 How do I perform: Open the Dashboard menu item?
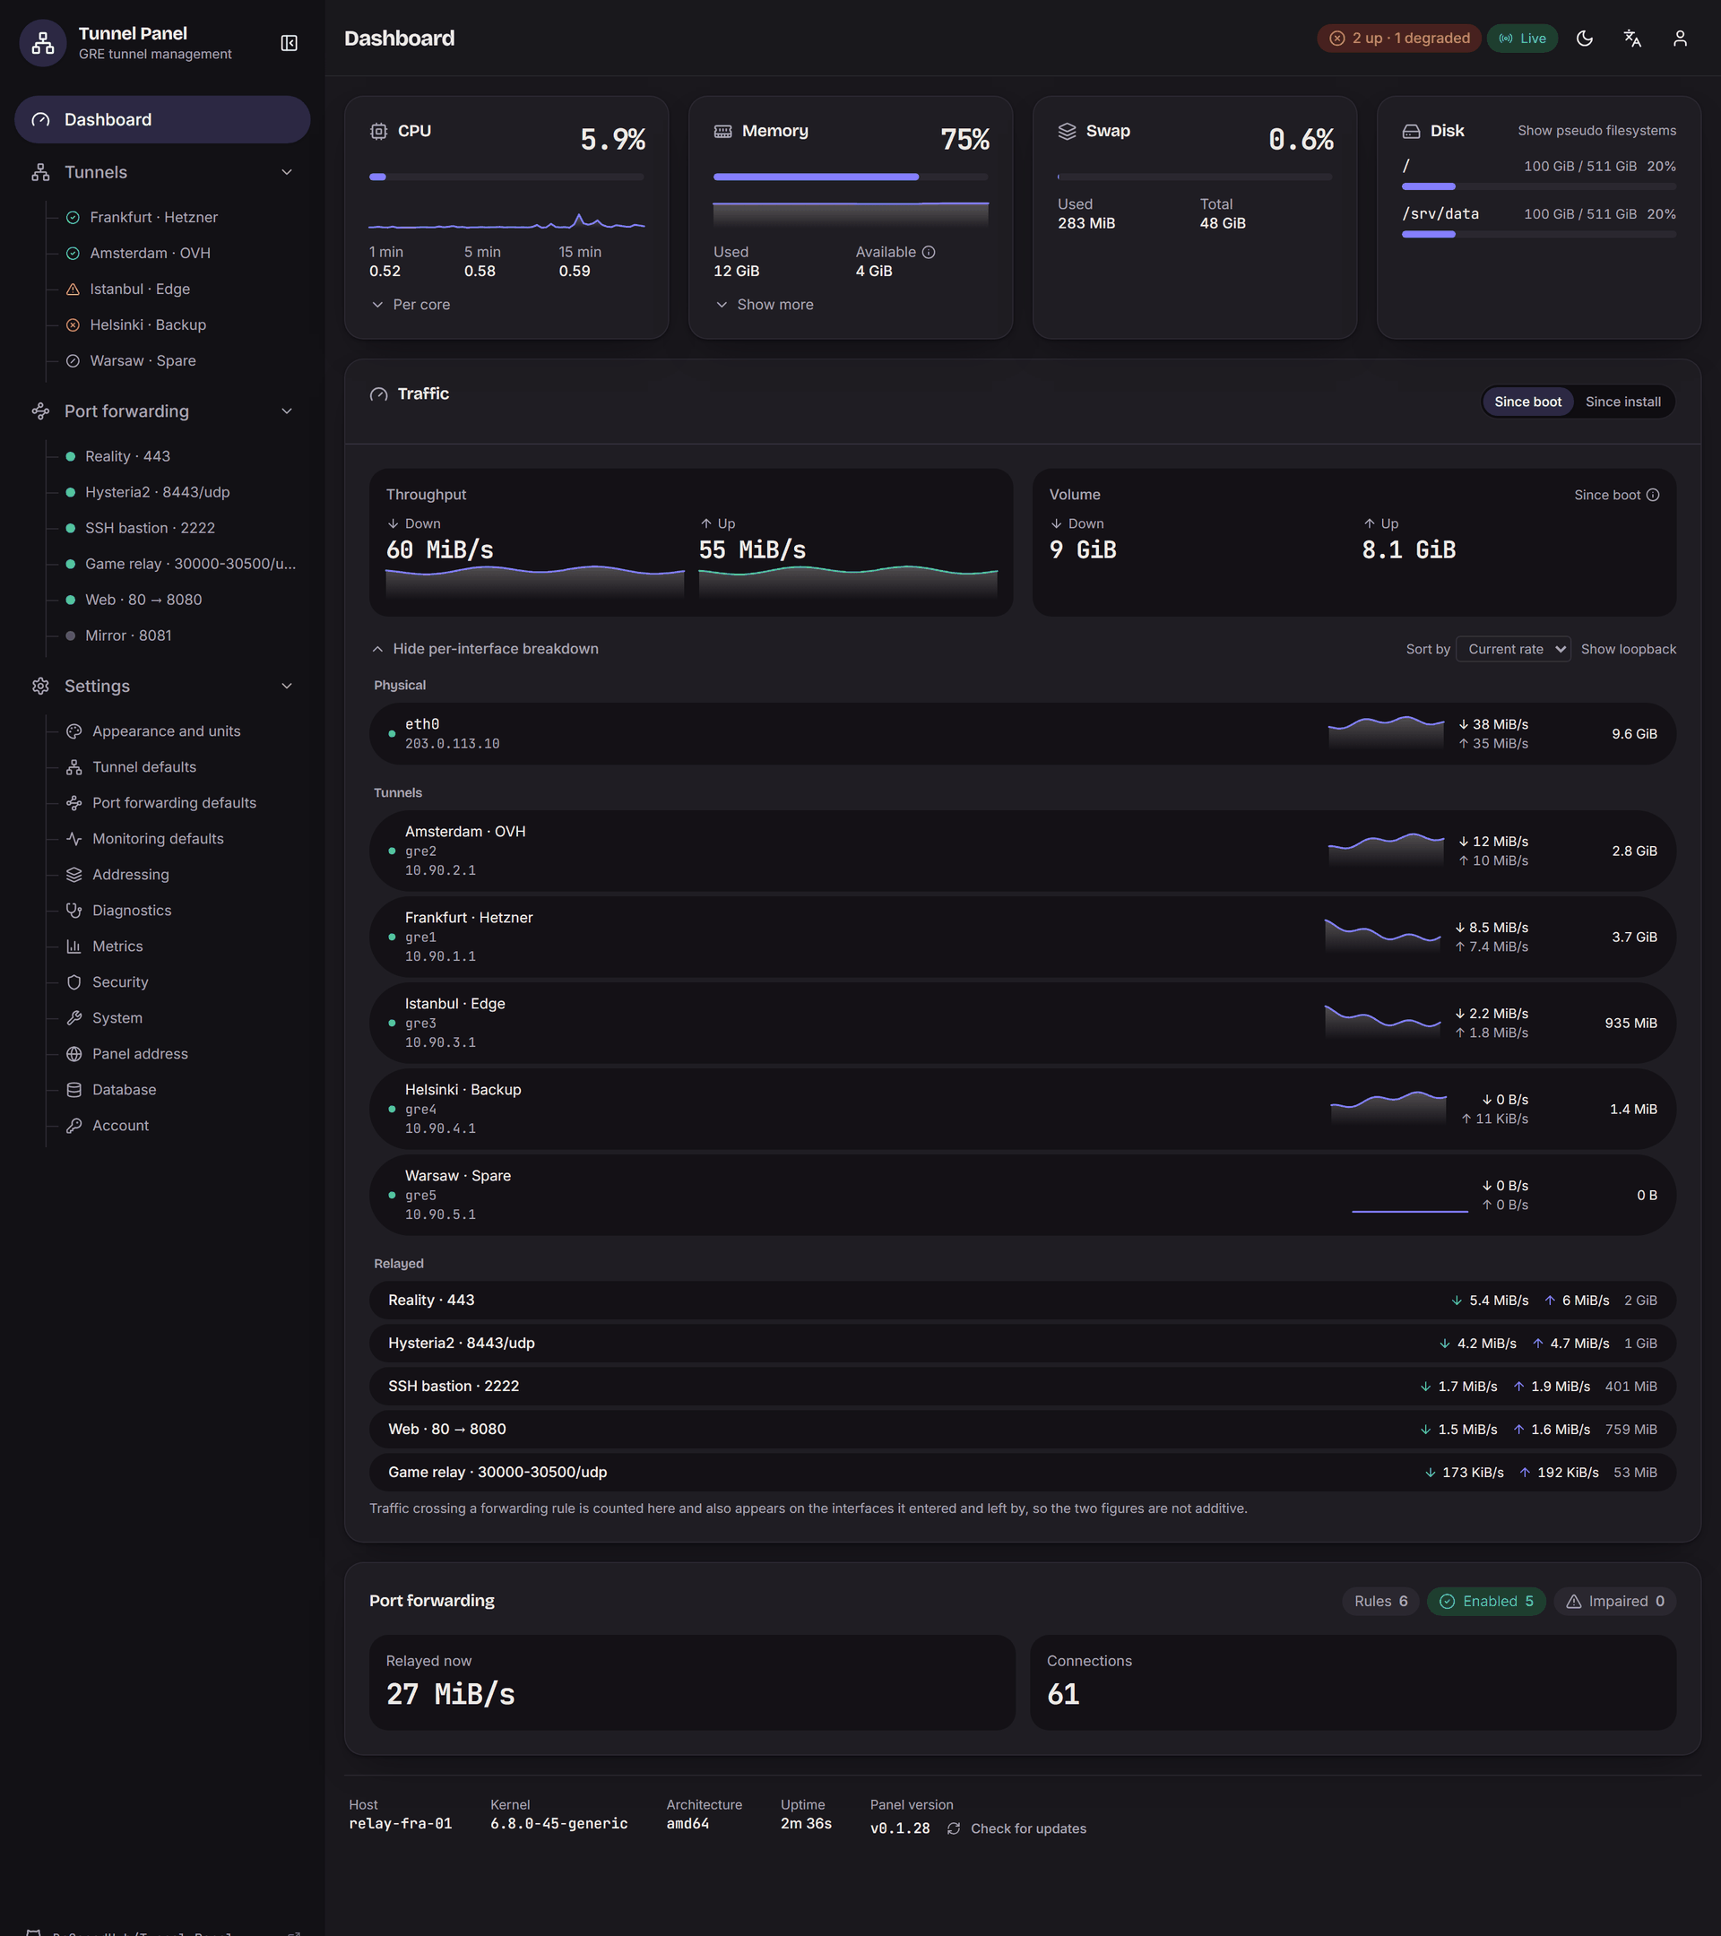tap(162, 119)
